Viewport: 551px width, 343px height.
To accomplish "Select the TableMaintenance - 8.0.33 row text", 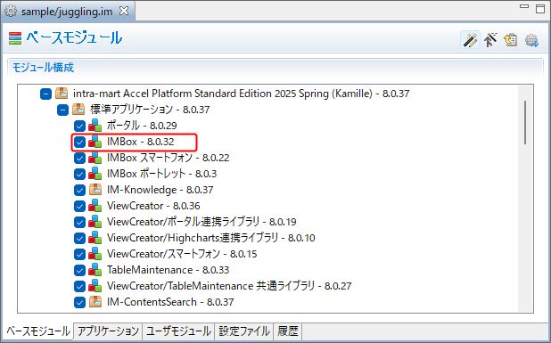I will click(168, 270).
